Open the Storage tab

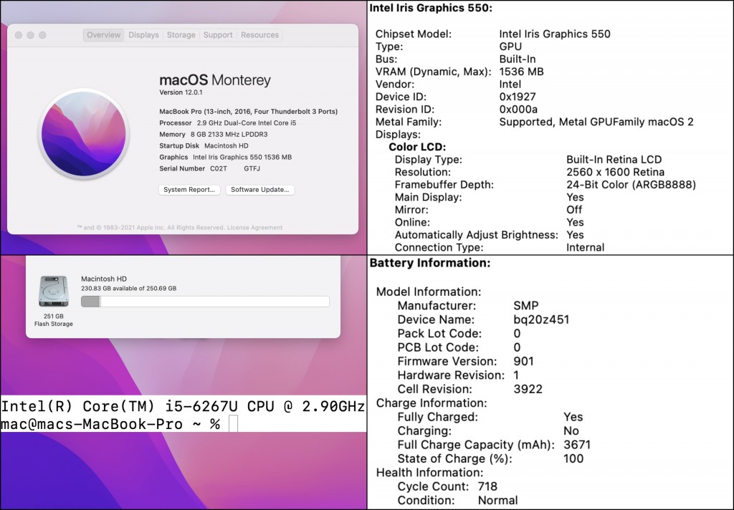click(181, 35)
